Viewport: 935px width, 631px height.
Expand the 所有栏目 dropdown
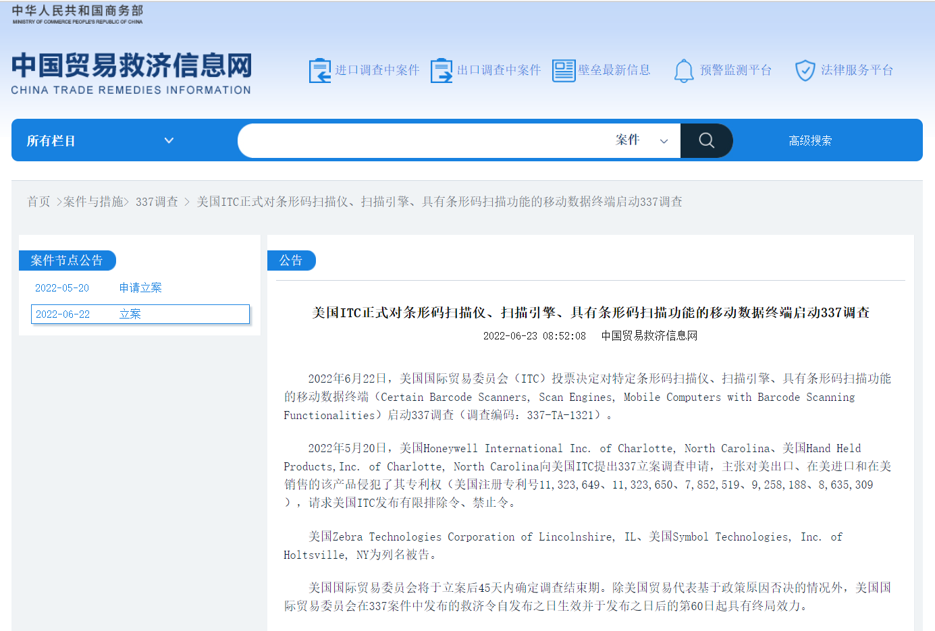click(x=100, y=140)
